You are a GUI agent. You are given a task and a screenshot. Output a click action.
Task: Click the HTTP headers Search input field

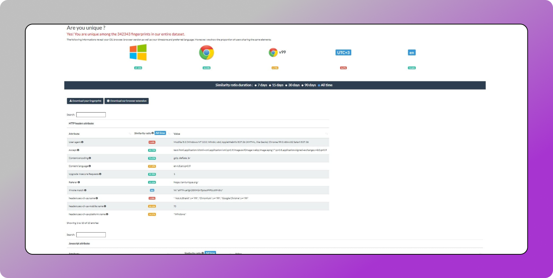pyautogui.click(x=91, y=115)
